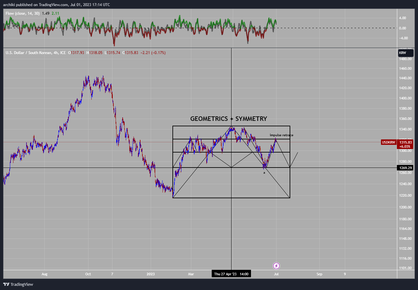Click the 2023 label on the time axis

point(150,274)
